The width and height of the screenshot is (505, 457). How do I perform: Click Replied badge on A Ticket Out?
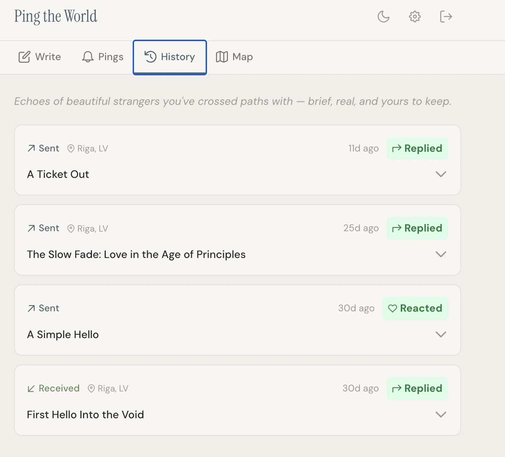point(417,148)
